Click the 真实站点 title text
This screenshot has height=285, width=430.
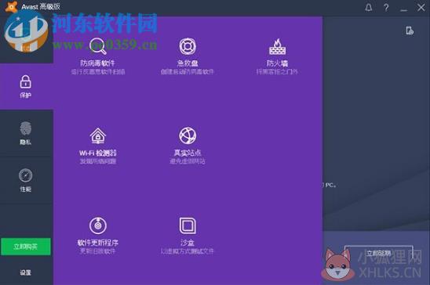188,153
